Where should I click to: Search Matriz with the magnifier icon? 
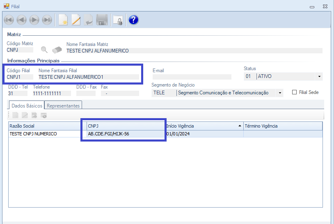44,50
